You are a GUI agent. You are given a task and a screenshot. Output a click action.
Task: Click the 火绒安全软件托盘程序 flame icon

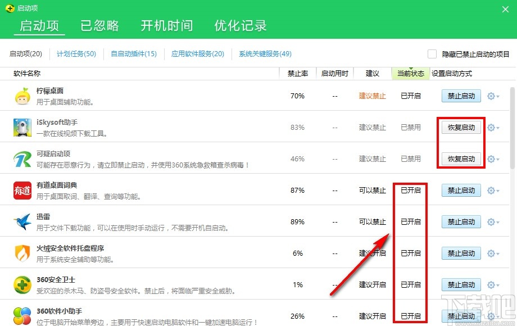(x=21, y=253)
